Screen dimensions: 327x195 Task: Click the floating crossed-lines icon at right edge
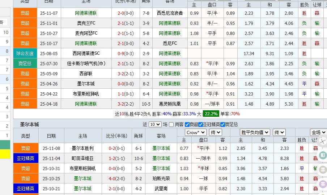(x=323, y=142)
